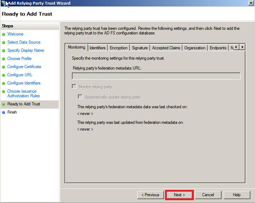Open the Organization tab
This screenshot has width=255, height=203.
[x=195, y=48]
